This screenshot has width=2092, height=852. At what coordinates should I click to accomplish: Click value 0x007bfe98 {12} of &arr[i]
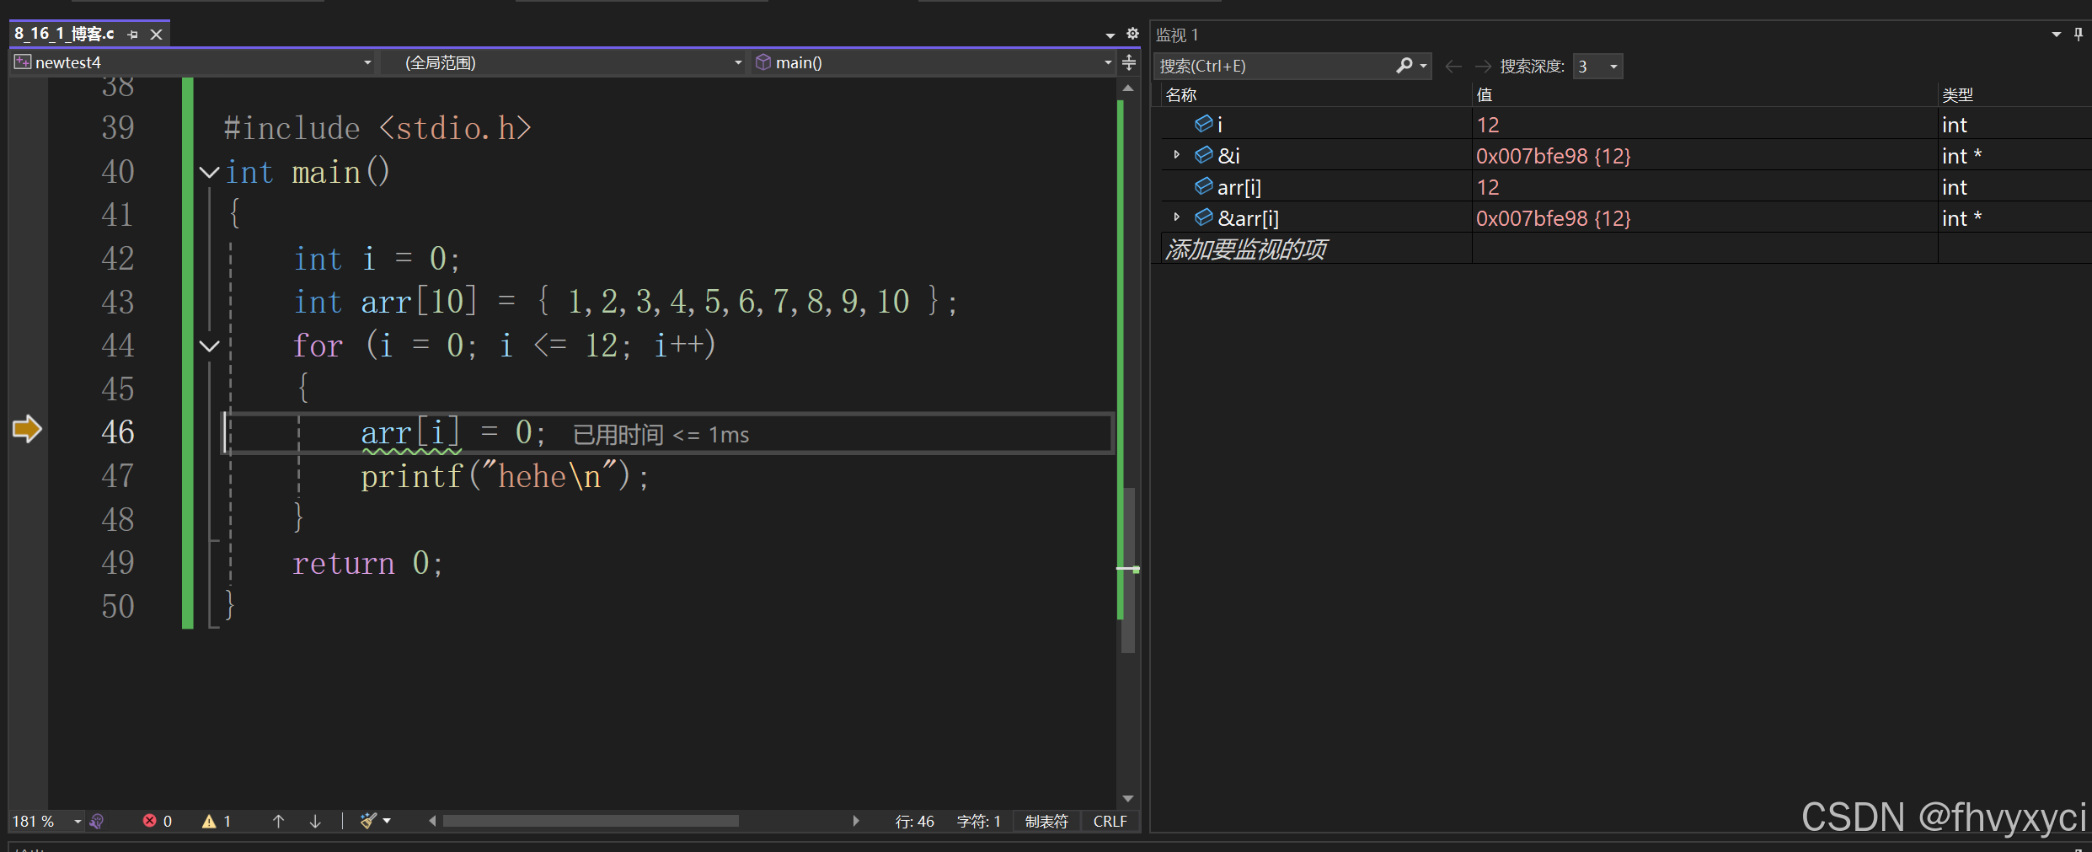point(1554,218)
